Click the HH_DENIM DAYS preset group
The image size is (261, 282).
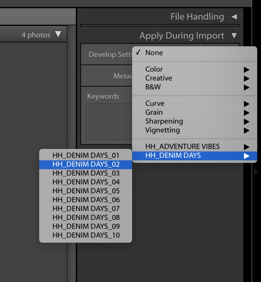coord(173,156)
